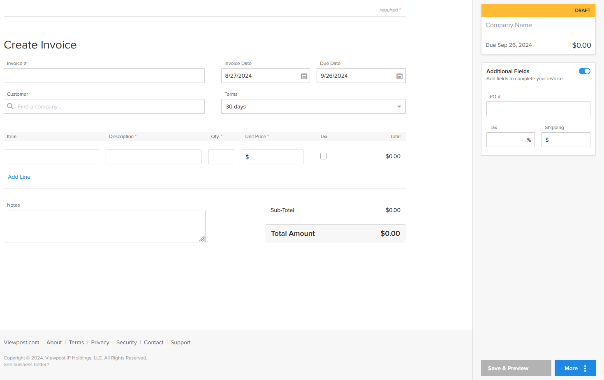604x380 pixels.
Task: Open the Due Date calendar picker icon
Action: click(399, 76)
